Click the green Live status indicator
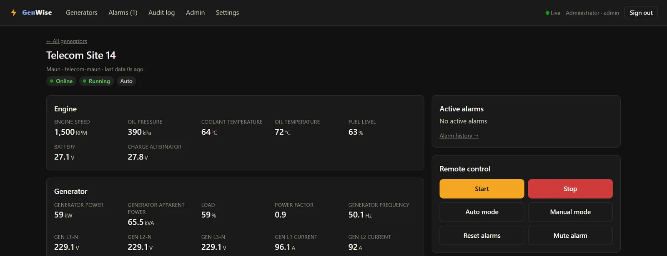 click(553, 13)
